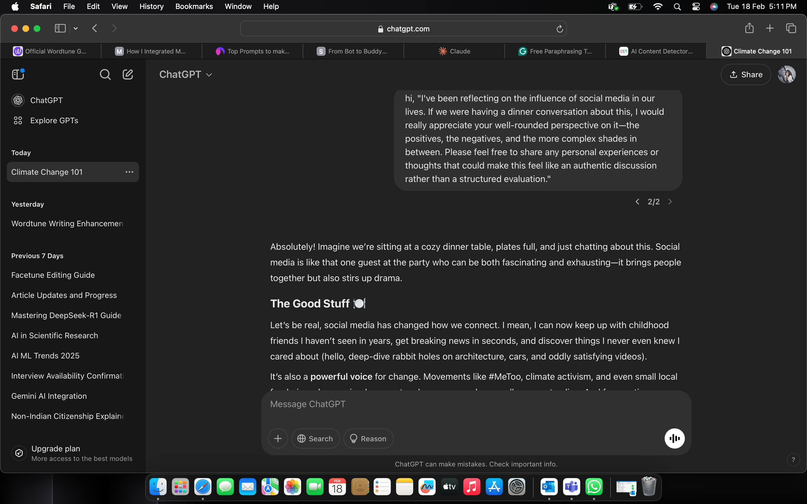Screen dimensions: 807x504
Task: Click the Safari share icon in the toolbar
Action: coord(749,28)
